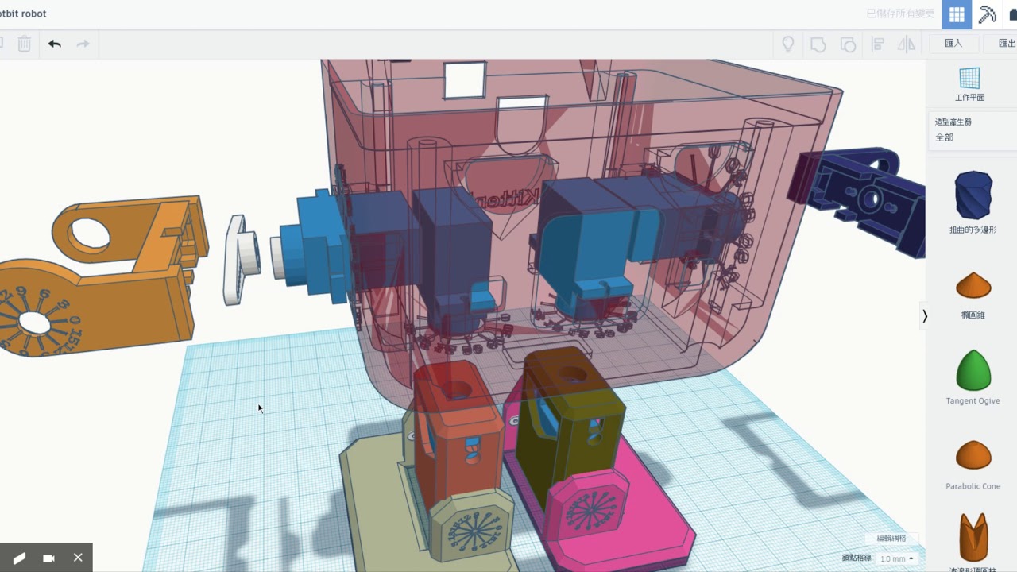1017x572 pixels.
Task: Click the Undo arrow icon
Action: click(54, 44)
